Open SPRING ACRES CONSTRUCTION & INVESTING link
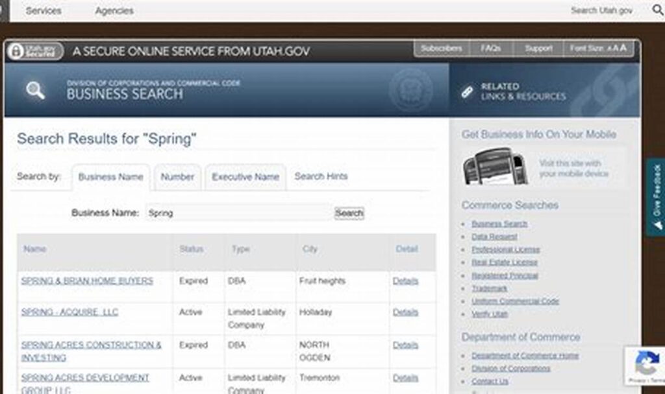665x394 pixels. 91,351
